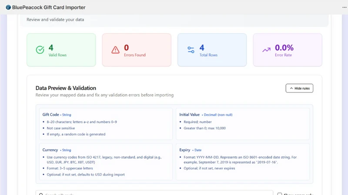Click the green checkmark Valid Rows icon
Viewport: 348px width, 195px height.
(x=40, y=50)
